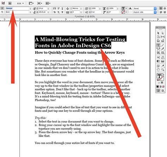Open the 24 pt font size dropdown
167x157 pixels.
tap(48, 8)
